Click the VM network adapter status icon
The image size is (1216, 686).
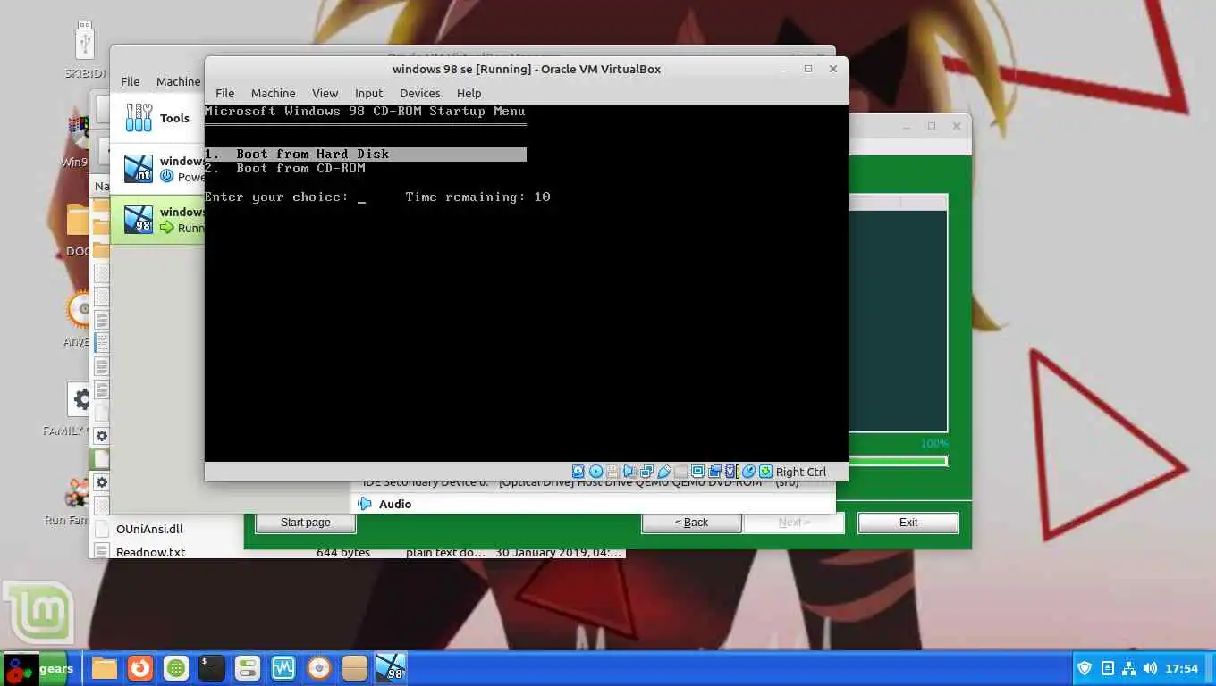(x=646, y=472)
